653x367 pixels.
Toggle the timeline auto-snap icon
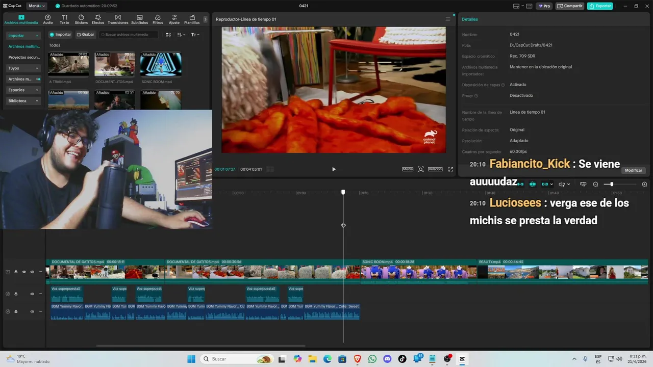(x=533, y=184)
